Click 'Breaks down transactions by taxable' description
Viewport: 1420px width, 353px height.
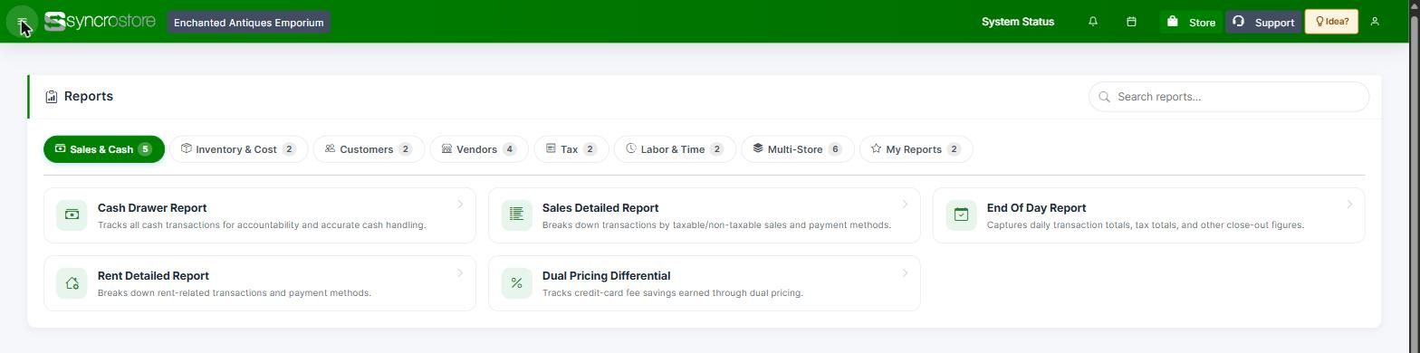pos(716,225)
